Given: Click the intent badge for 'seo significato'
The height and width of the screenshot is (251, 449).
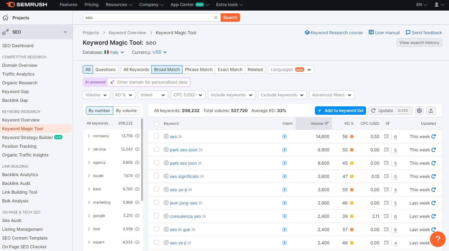Looking at the screenshot, I should (x=284, y=176).
